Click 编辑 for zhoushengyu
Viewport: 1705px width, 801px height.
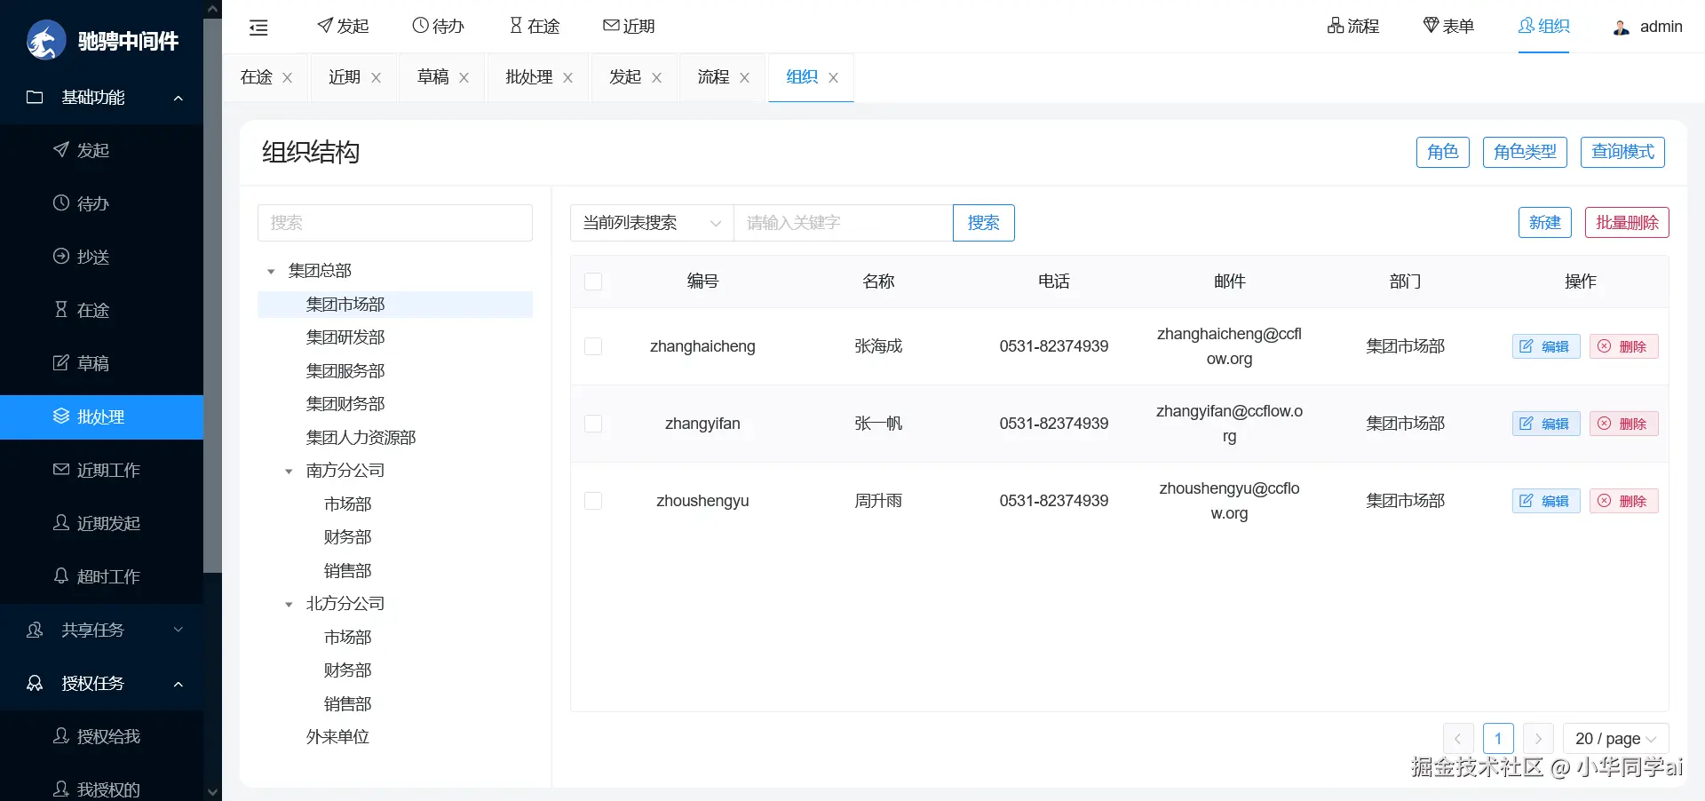1546,501
